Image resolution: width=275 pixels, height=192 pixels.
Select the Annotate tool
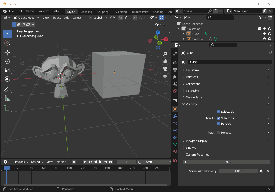(x=7, y=89)
